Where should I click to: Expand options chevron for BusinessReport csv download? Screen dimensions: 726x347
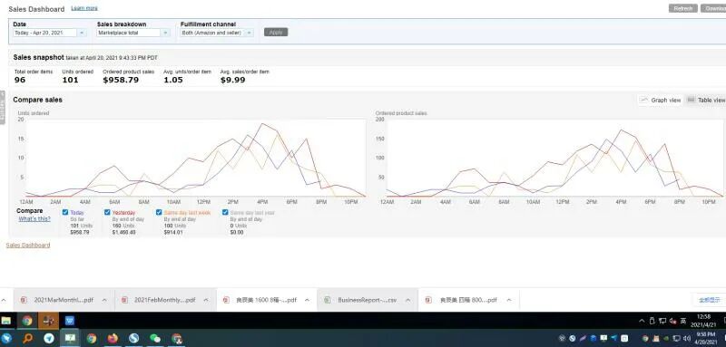[407, 300]
